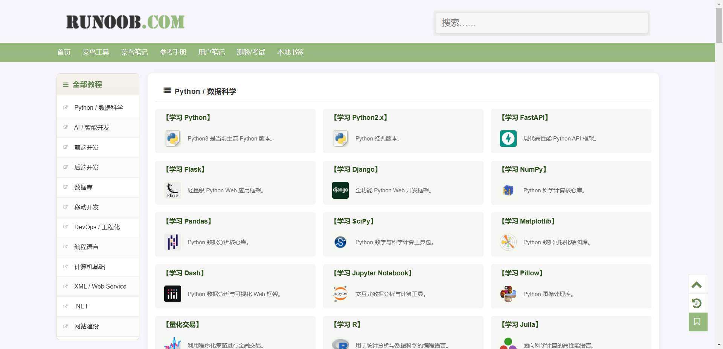The height and width of the screenshot is (349, 723).
Task: Select 编程语言 sidebar category
Action: [87, 247]
